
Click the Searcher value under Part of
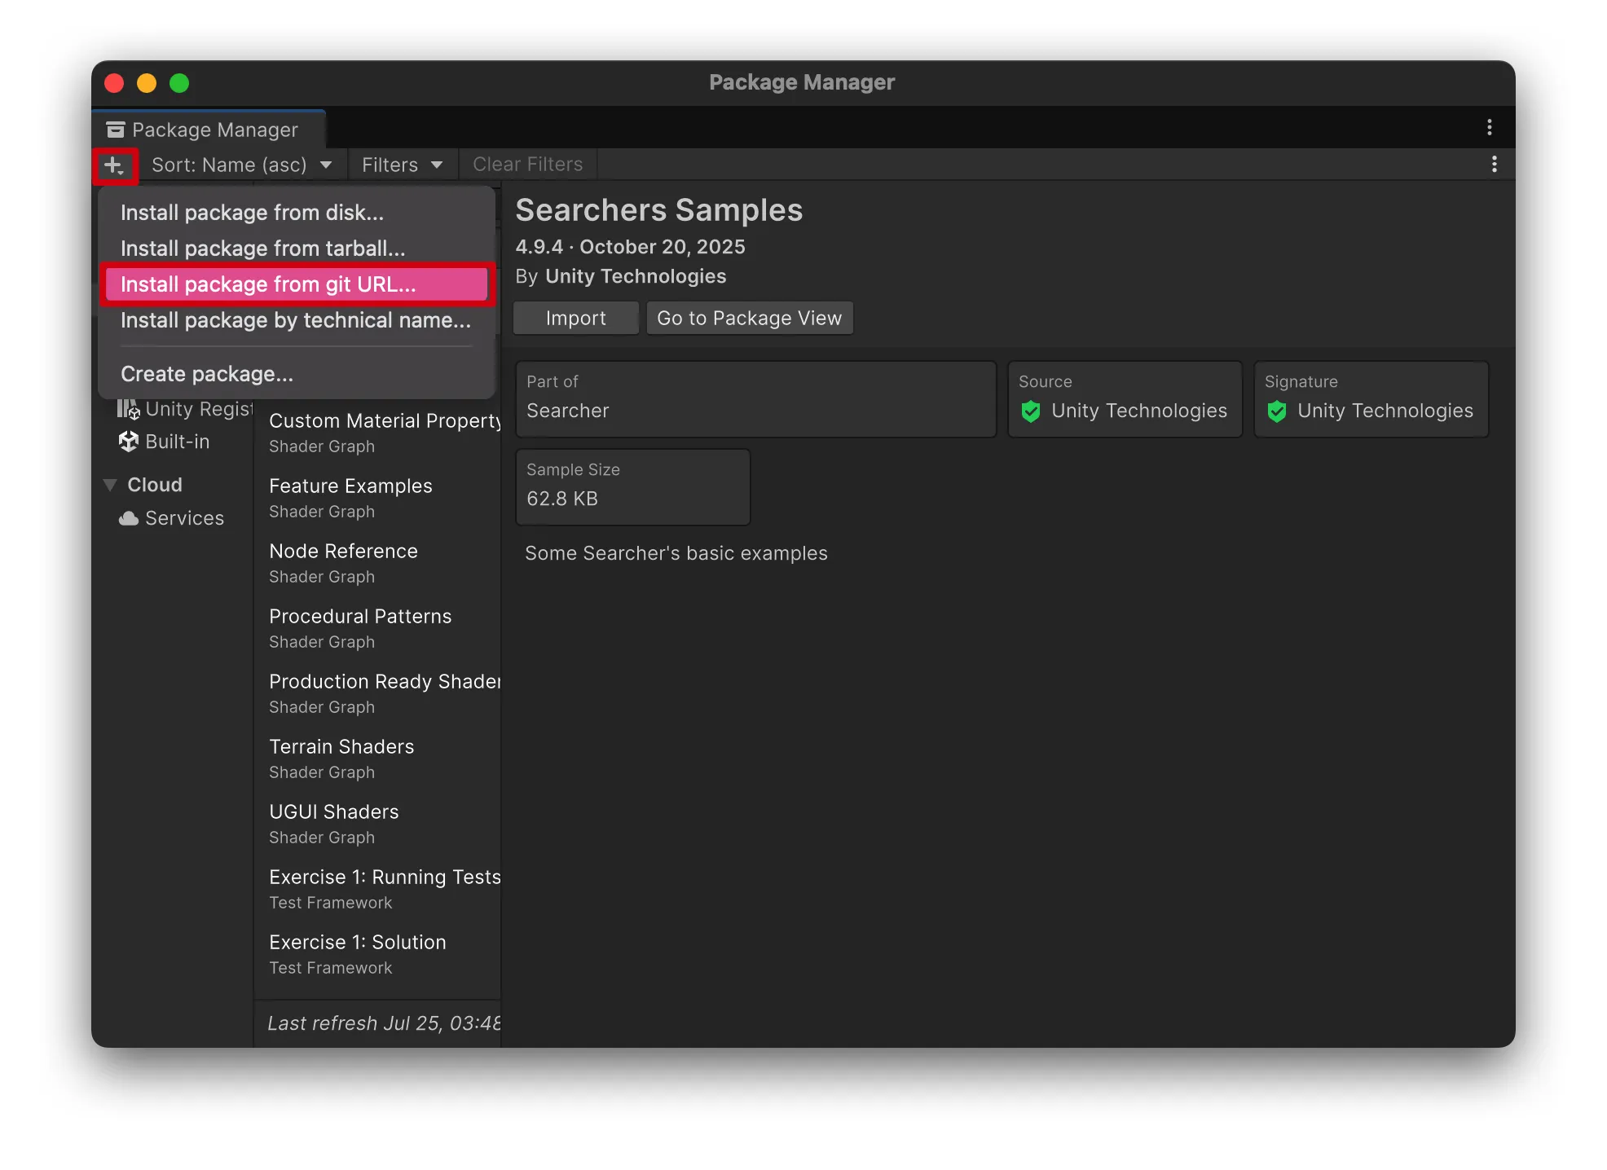click(568, 411)
